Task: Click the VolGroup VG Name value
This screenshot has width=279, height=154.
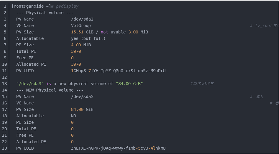Action: point(81,26)
